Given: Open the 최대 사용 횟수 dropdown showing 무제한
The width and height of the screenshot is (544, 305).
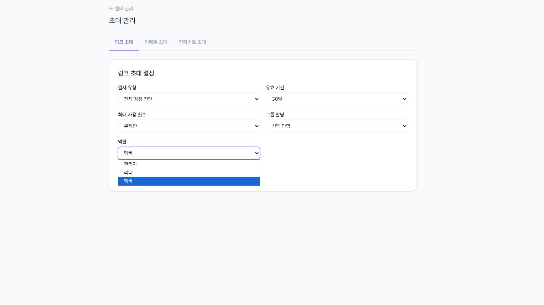Looking at the screenshot, I should pyautogui.click(x=189, y=126).
